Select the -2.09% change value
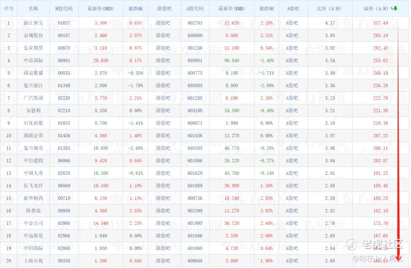Viewport: 411px width, 268px height. coord(266,86)
